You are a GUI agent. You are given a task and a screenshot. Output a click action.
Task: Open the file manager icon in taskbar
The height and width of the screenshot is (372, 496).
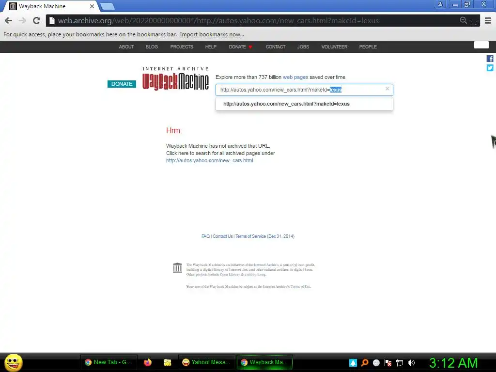(x=167, y=362)
